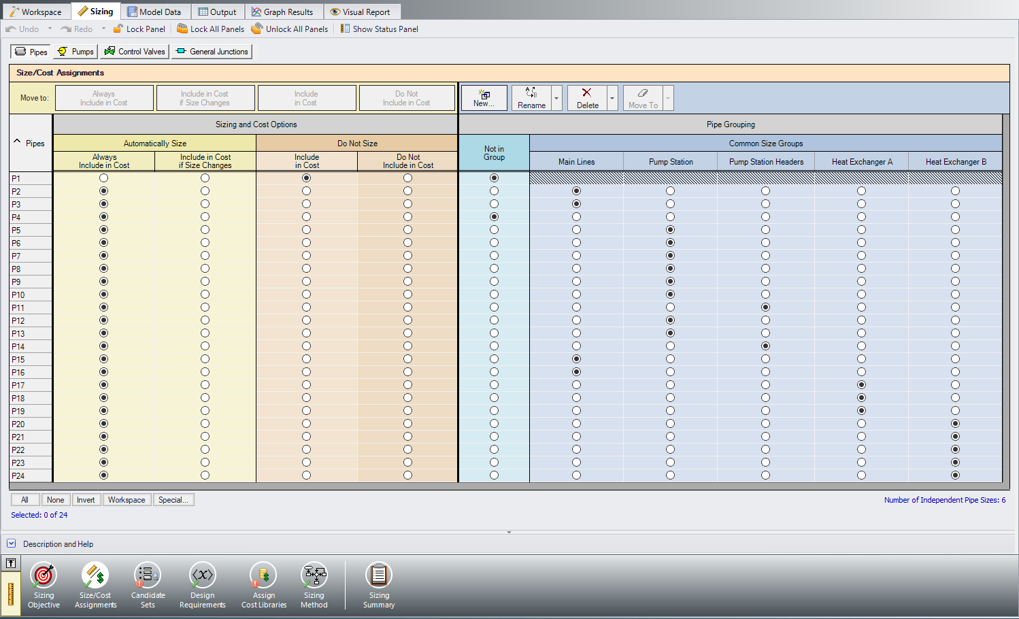Switch to the Graph Results tab
The width and height of the screenshot is (1019, 619).
[x=282, y=12]
